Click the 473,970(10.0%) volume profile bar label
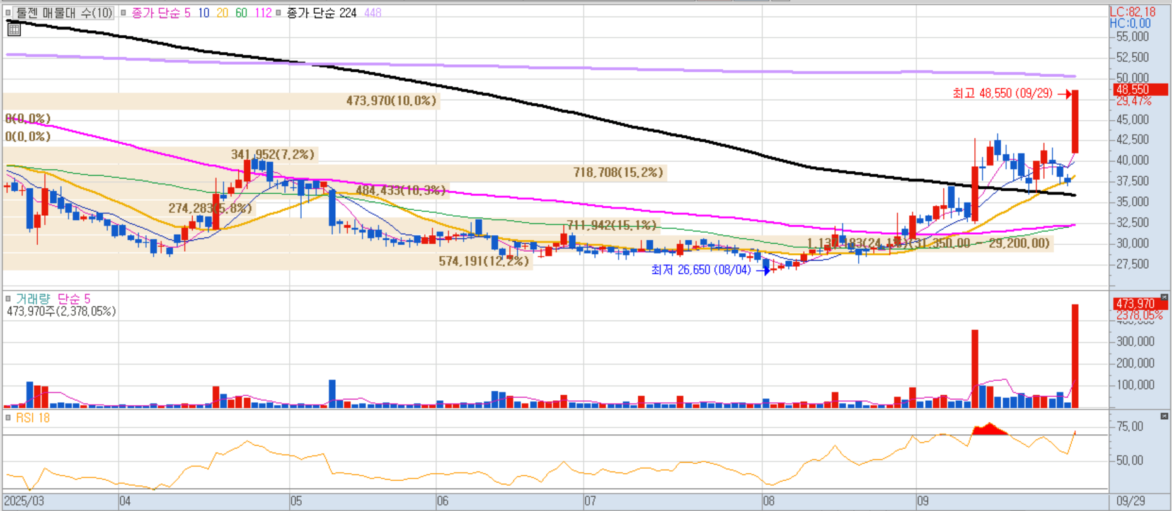Viewport: 1172px width, 511px height. [391, 101]
